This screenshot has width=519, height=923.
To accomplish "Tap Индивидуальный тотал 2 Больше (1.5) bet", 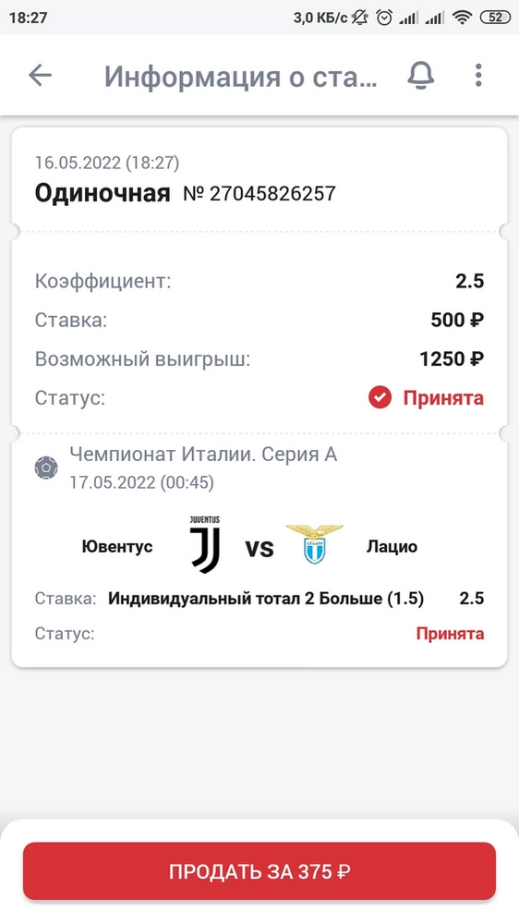I will pyautogui.click(x=266, y=599).
